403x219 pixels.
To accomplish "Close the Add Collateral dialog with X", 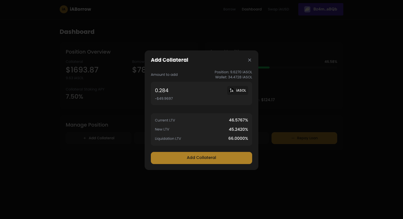I will coord(250,60).
